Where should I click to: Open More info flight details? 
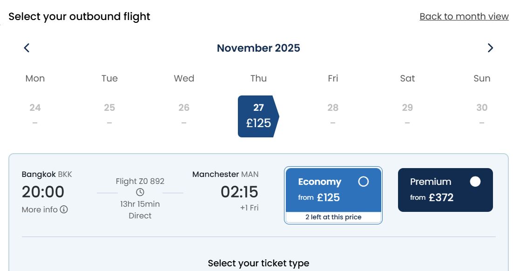[45, 210]
